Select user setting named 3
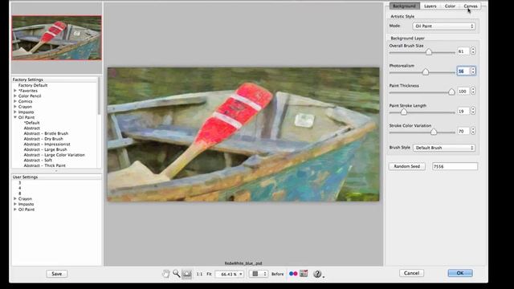 point(19,183)
